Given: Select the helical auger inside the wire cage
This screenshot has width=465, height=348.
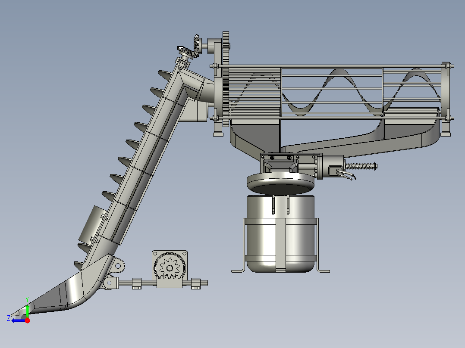Looking at the screenshot, I should (335, 92).
